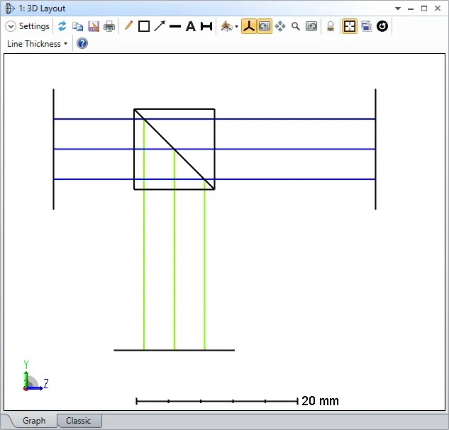Image resolution: width=449 pixels, height=430 pixels.
Task: Select the draw rectangle box tool
Action: [144, 26]
